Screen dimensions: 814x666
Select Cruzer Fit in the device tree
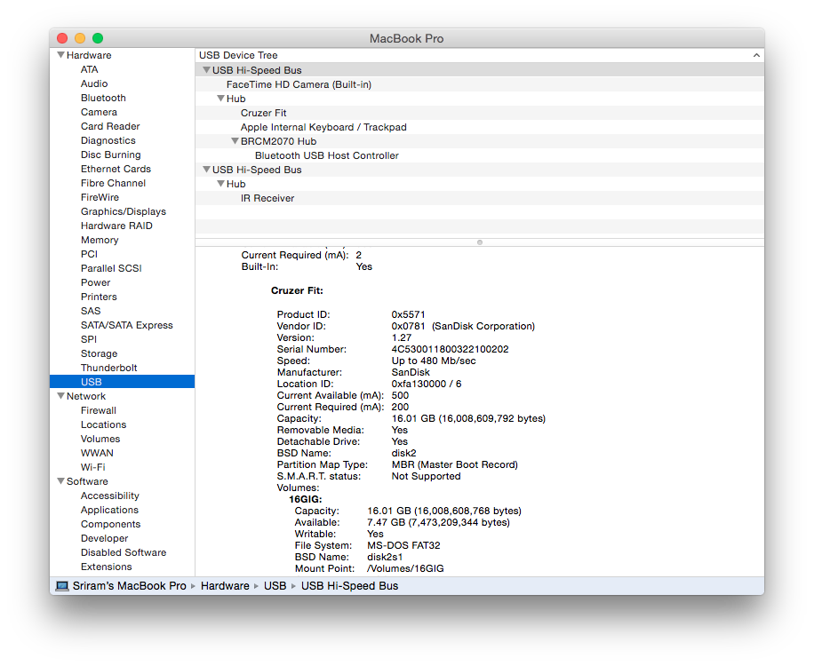click(x=479, y=113)
